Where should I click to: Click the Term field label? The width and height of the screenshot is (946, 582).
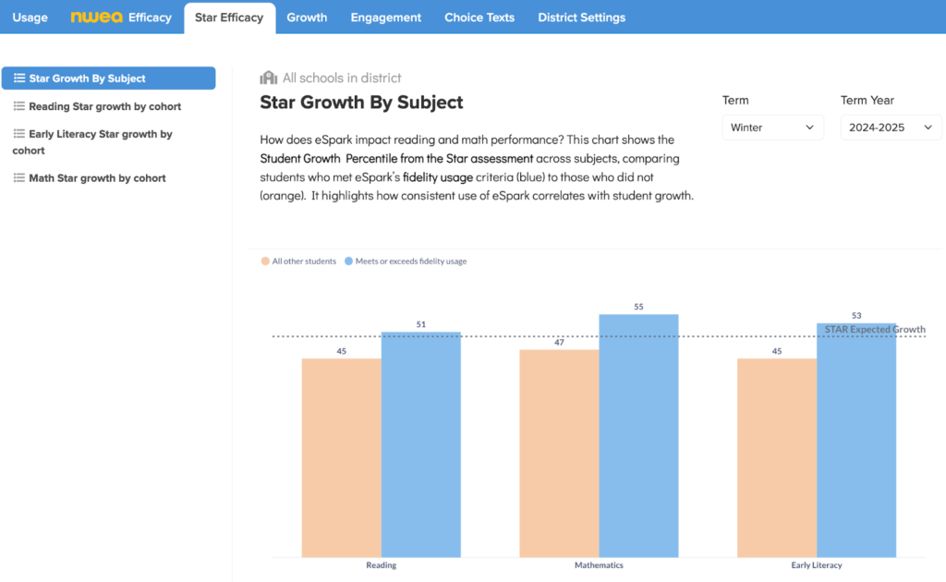click(735, 100)
